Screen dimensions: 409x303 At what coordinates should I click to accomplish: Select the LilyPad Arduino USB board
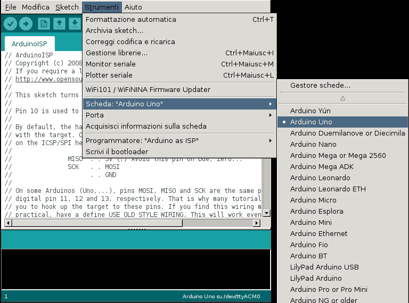point(343,267)
